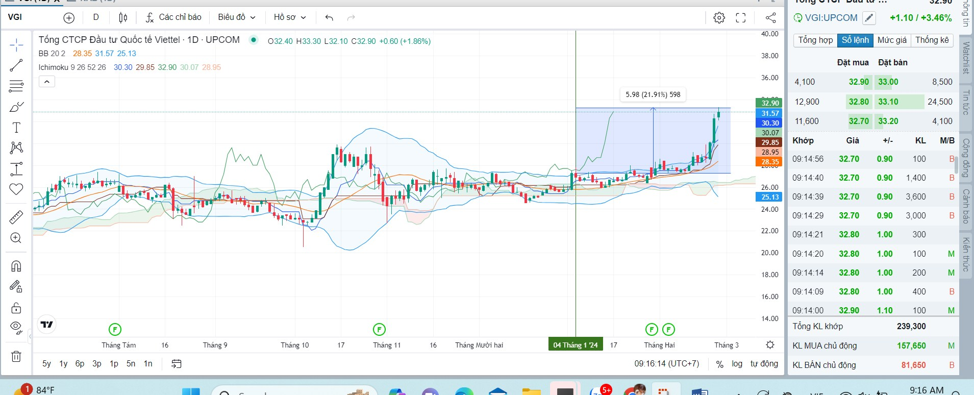This screenshot has height=395, width=974.
Task: Toggle tự động auto scale
Action: coord(764,363)
